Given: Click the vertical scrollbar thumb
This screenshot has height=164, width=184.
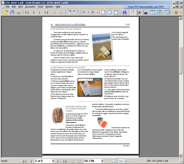Looking at the screenshot, I should click(x=180, y=60).
